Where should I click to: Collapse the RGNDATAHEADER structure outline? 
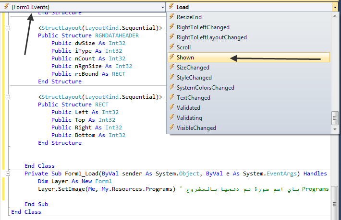tap(8, 28)
